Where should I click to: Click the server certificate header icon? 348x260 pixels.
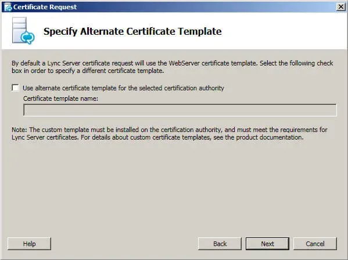(23, 31)
